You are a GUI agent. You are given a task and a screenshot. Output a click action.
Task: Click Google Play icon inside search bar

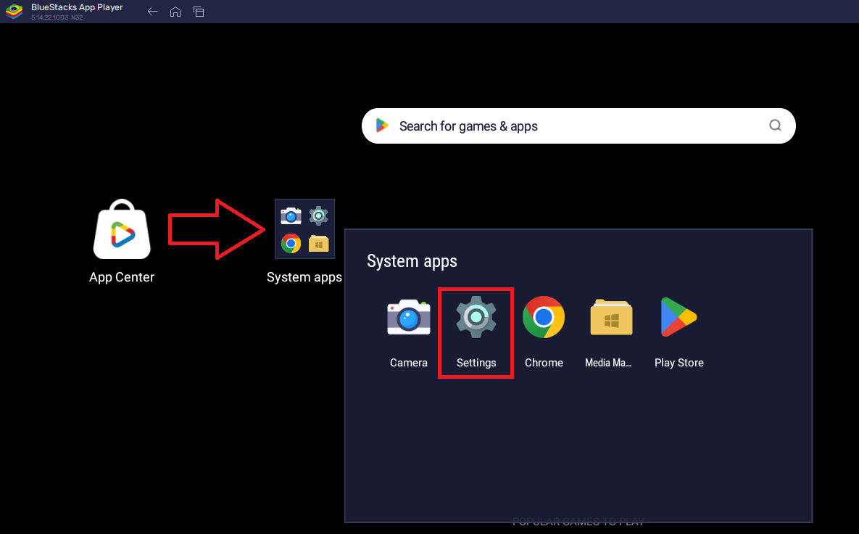(x=382, y=126)
